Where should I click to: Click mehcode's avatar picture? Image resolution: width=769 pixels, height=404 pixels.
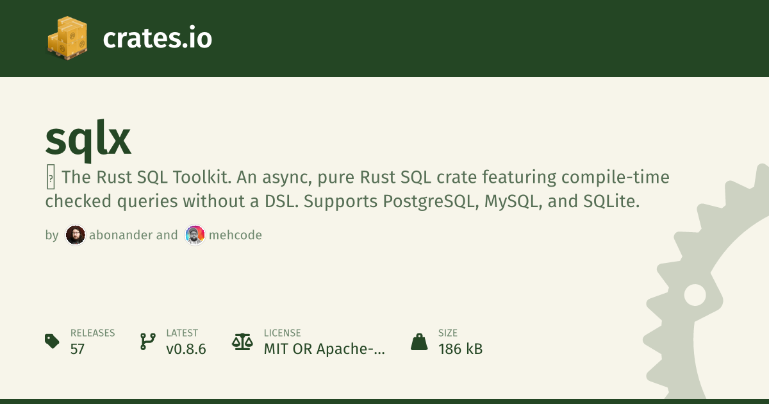pyautogui.click(x=195, y=235)
